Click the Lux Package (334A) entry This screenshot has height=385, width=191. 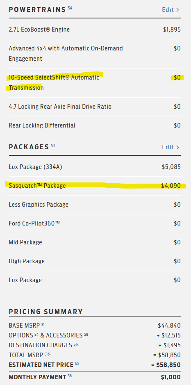[95, 167]
